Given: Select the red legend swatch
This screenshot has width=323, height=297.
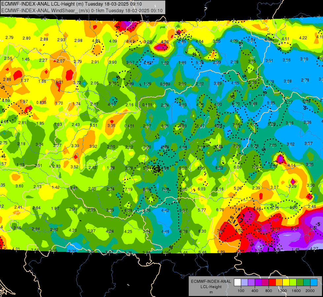Looking at the screenshot, I should tap(272, 282).
